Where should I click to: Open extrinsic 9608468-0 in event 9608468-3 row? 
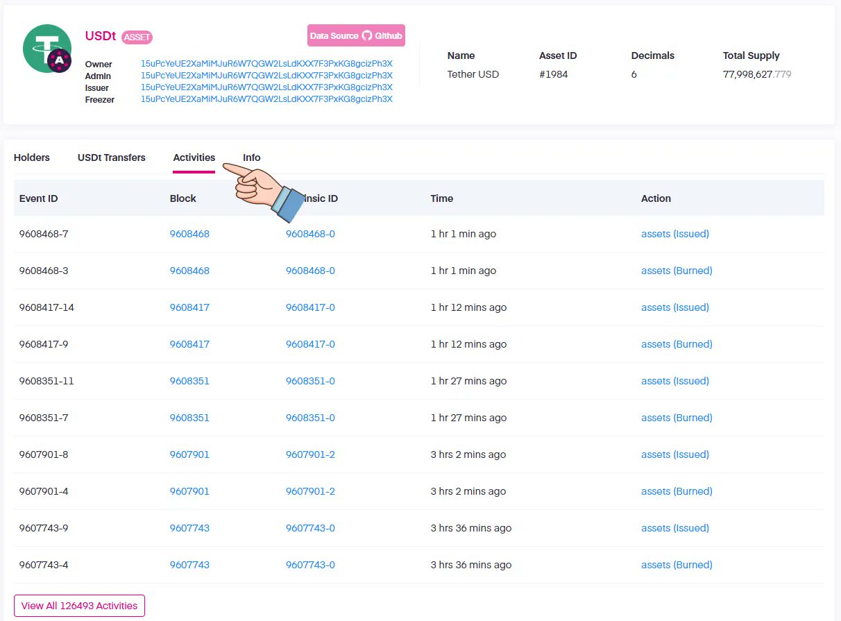point(310,271)
